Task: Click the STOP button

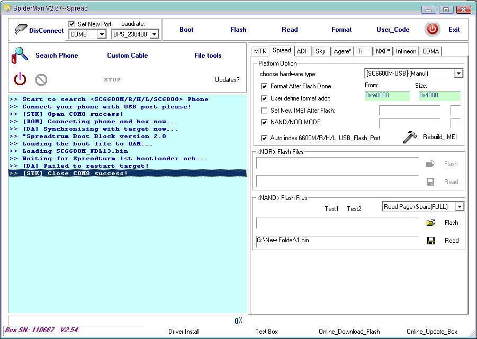Action: (112, 79)
